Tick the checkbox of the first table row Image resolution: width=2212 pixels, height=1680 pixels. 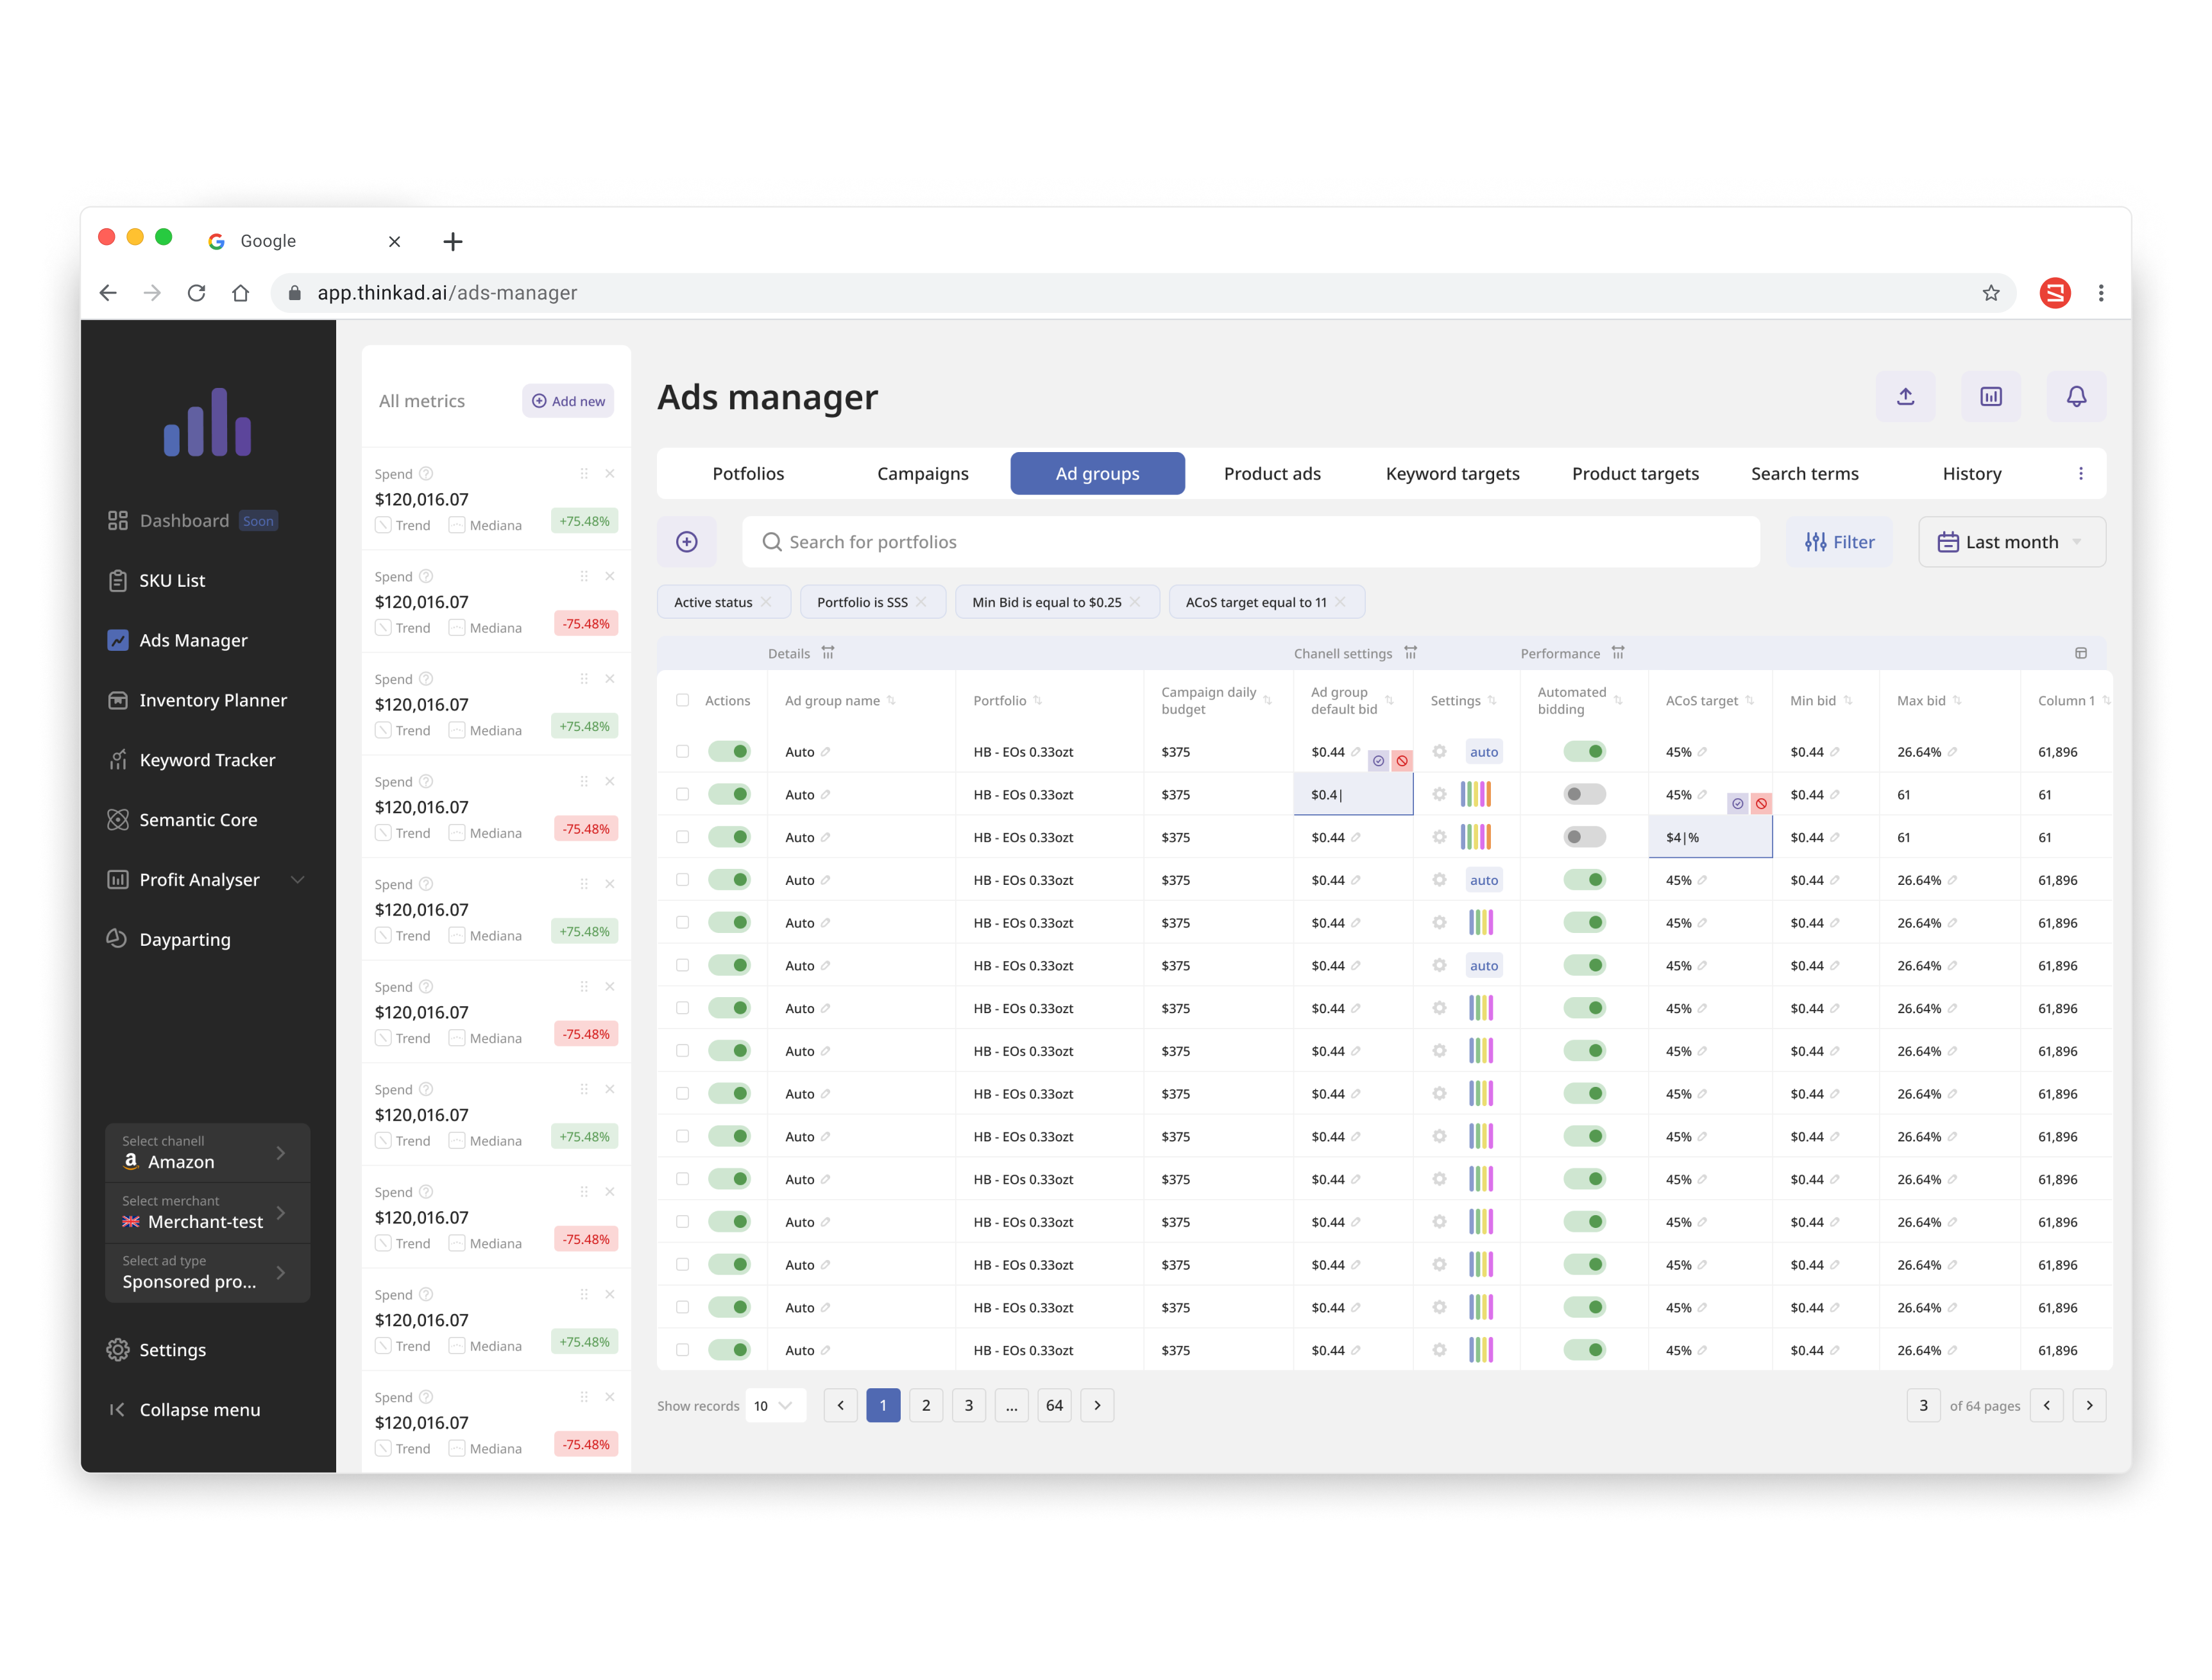tap(683, 752)
